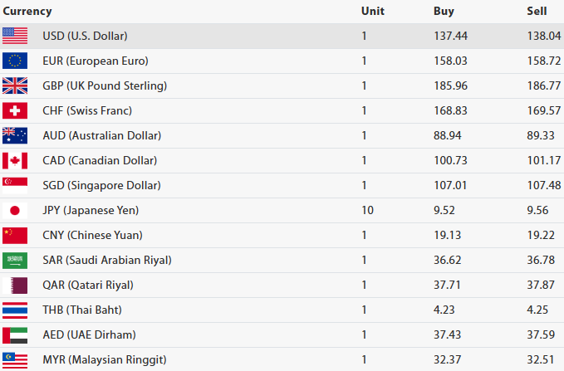The image size is (564, 371).
Task: Select the Canadian maple leaf flag
Action: (x=15, y=160)
